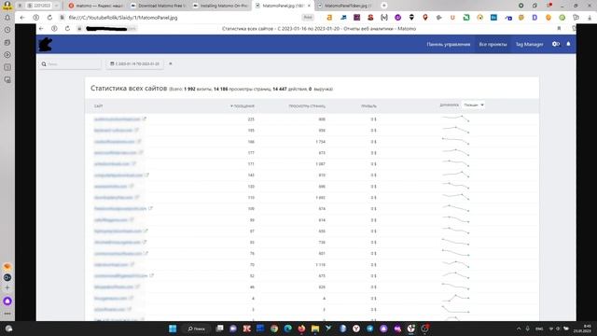Open the date range picker 2023-01-16 to 2023-01-20
597x336 pixels.
tap(134, 64)
